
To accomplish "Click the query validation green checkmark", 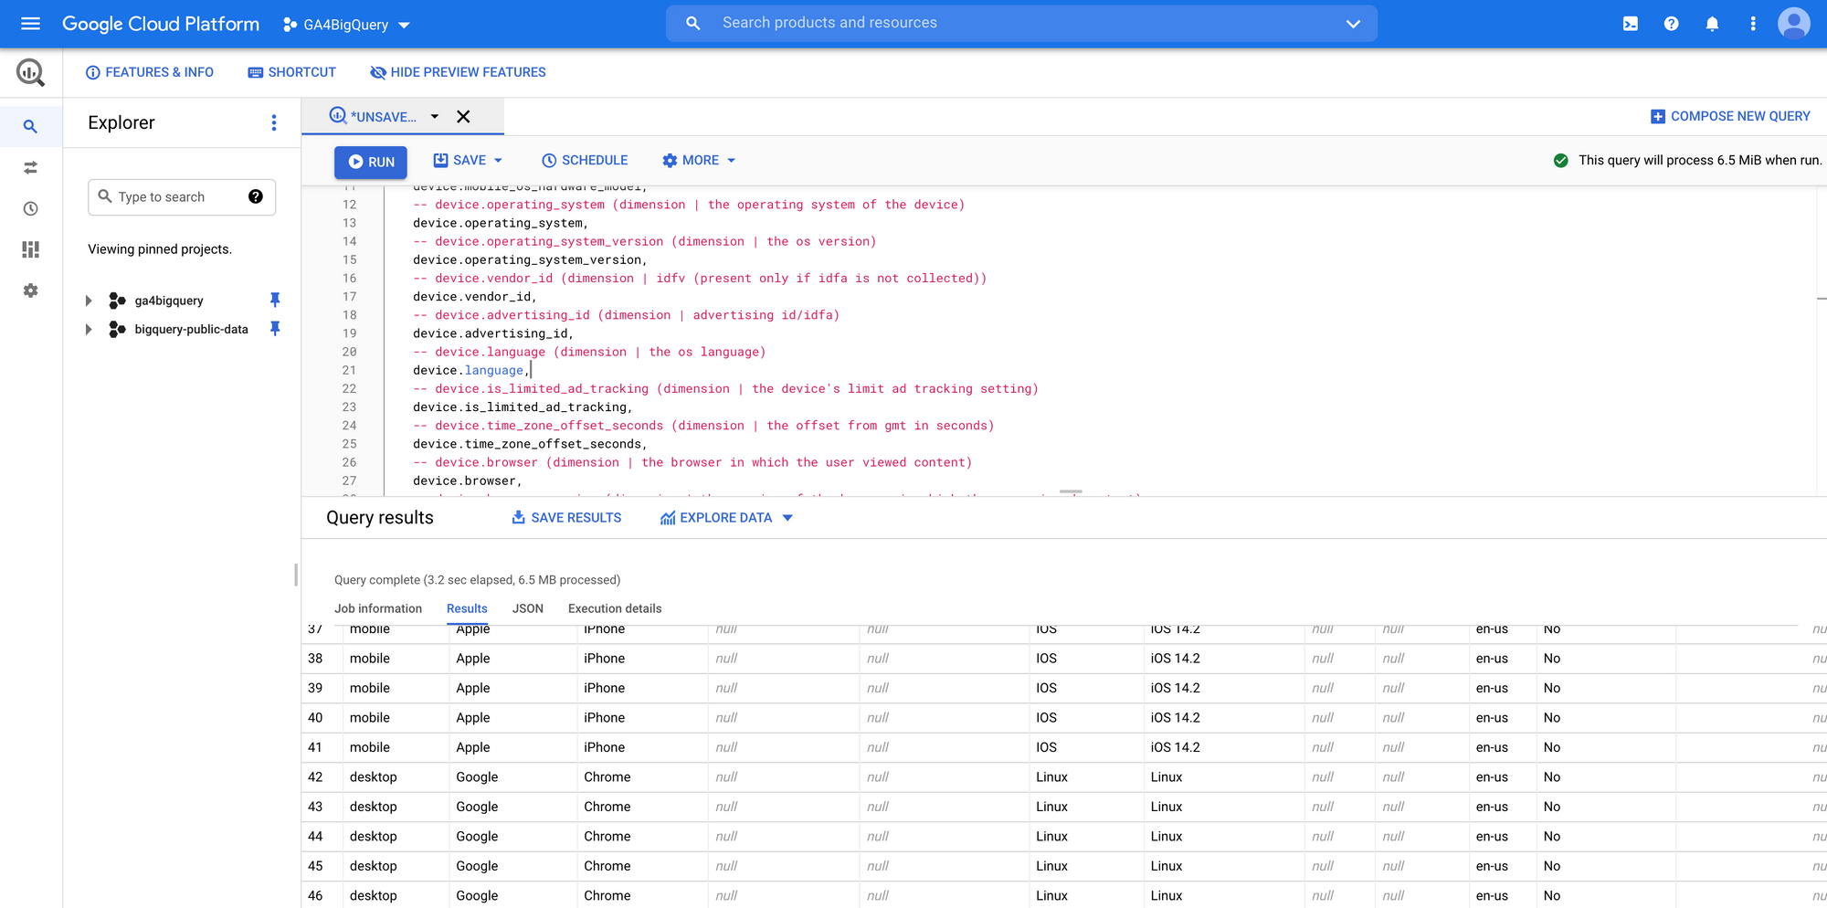I will [x=1561, y=160].
